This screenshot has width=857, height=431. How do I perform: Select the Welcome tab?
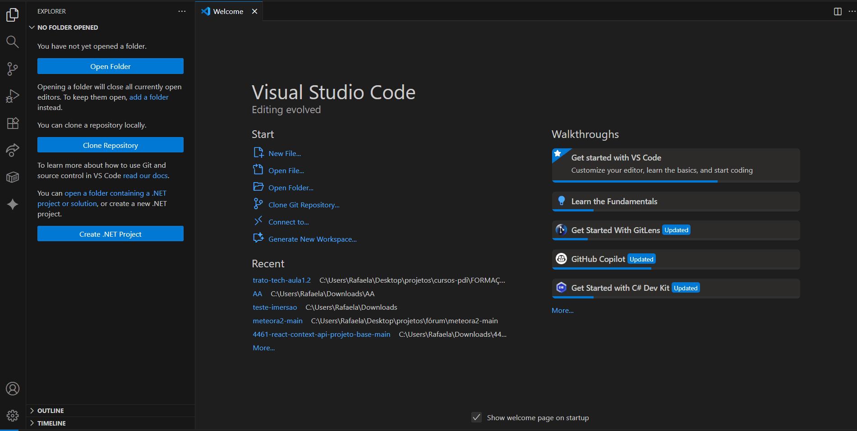[x=228, y=11]
